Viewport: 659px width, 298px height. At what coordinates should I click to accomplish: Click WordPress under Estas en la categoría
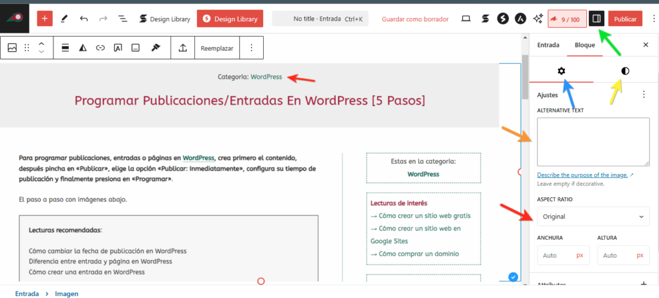pyautogui.click(x=423, y=174)
